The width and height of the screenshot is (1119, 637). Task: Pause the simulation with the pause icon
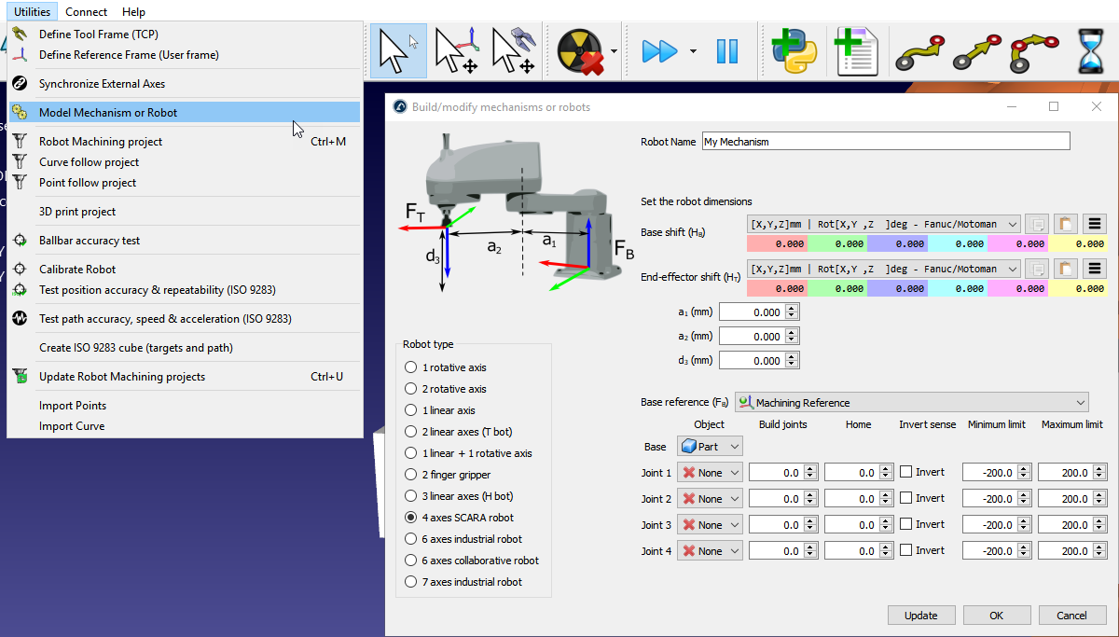pyautogui.click(x=727, y=50)
